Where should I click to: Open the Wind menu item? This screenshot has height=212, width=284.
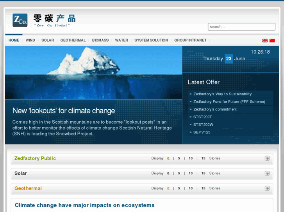[x=30, y=40]
